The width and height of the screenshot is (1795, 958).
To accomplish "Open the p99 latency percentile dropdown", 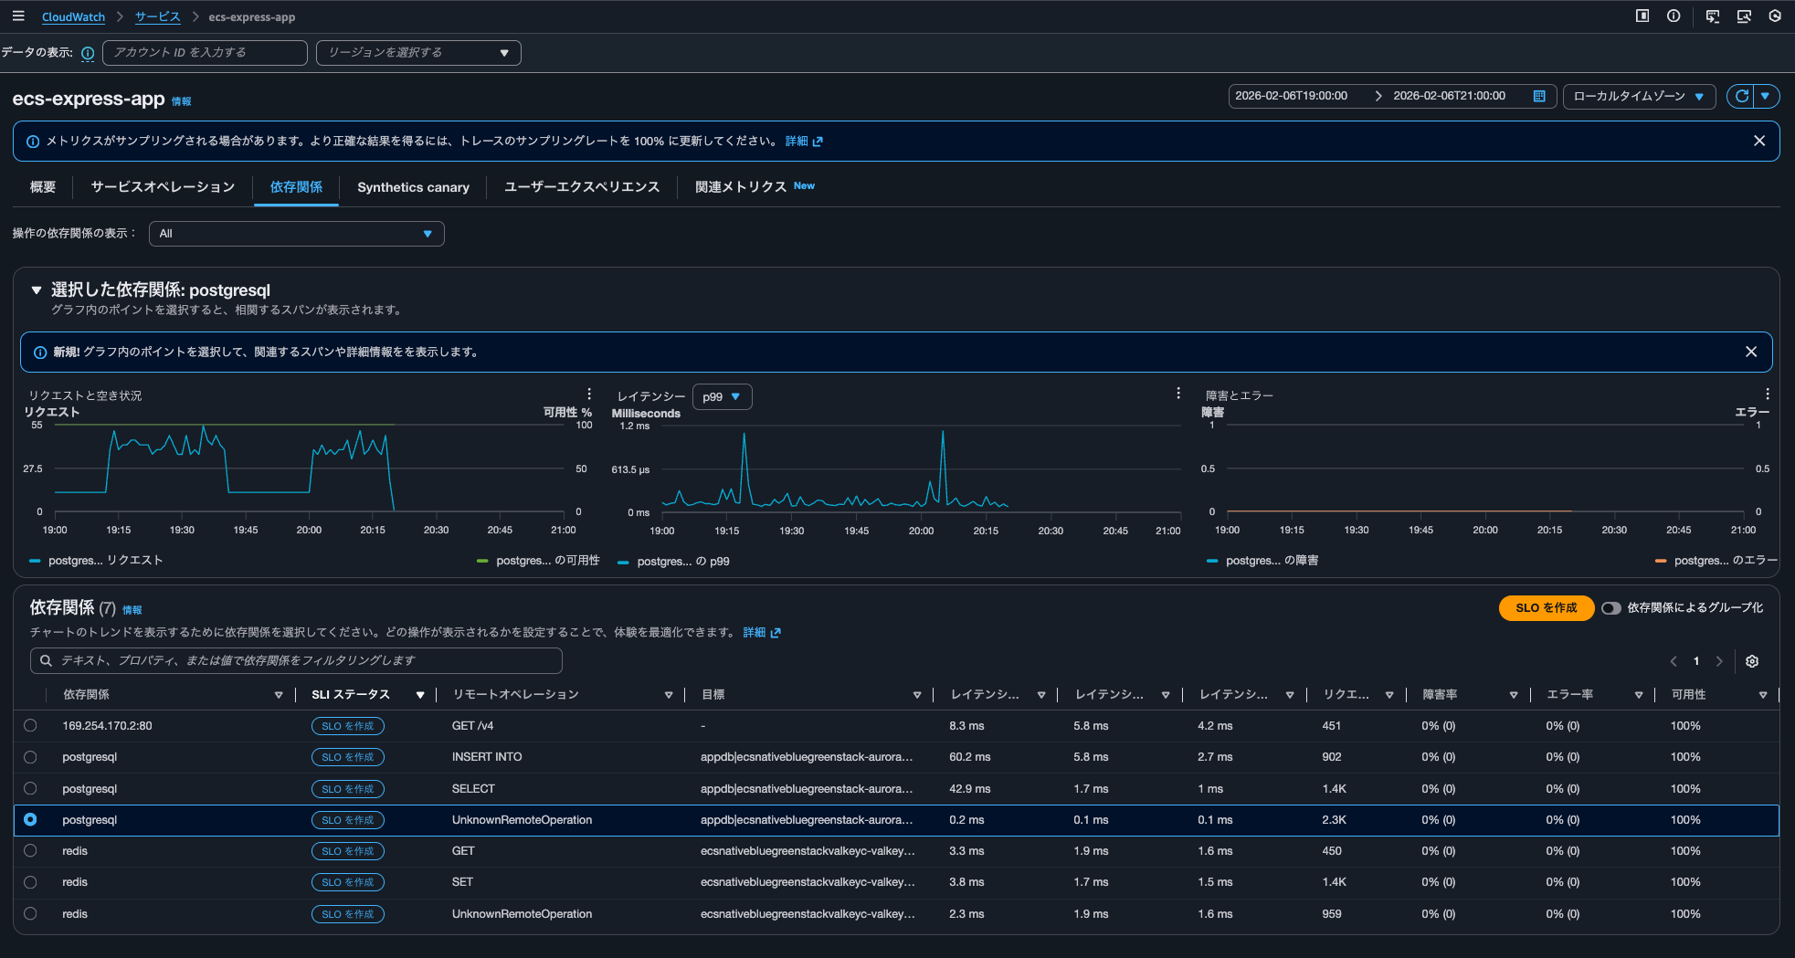I will 722,396.
